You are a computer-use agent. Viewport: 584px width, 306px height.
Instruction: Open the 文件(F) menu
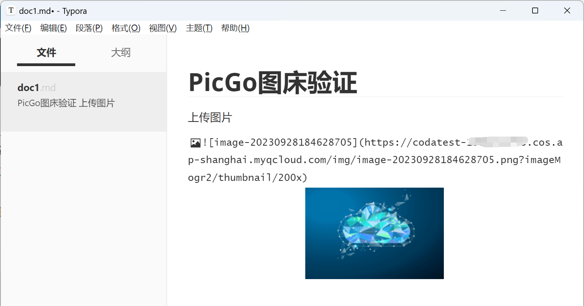point(18,28)
